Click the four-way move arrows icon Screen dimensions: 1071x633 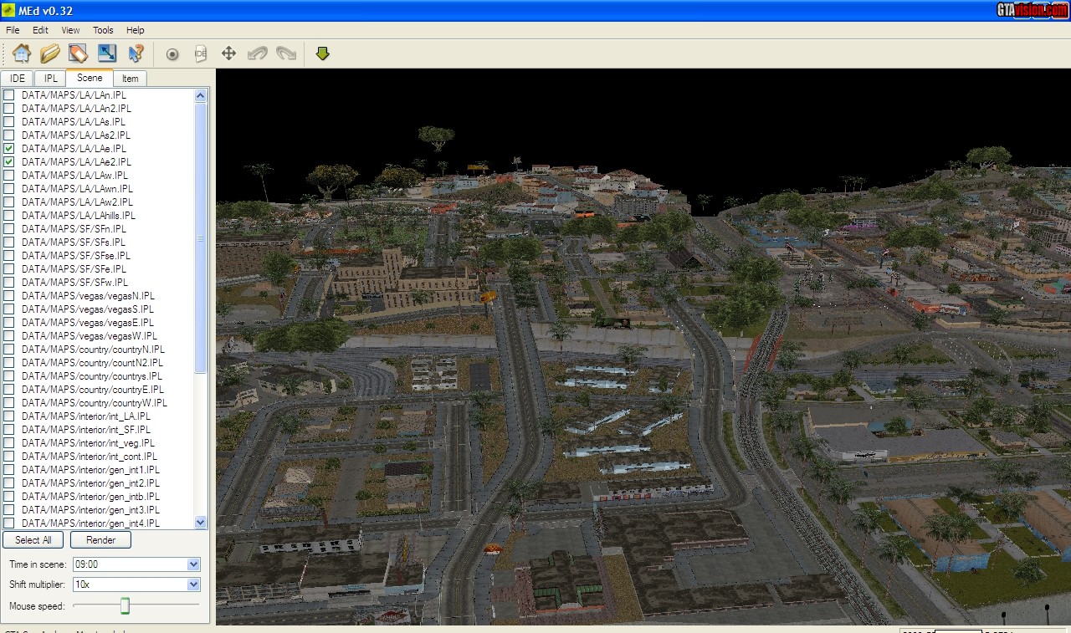tap(228, 54)
